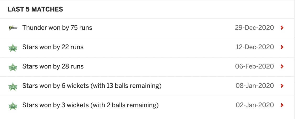Open "Stars won by 22 runs" result

(53, 47)
